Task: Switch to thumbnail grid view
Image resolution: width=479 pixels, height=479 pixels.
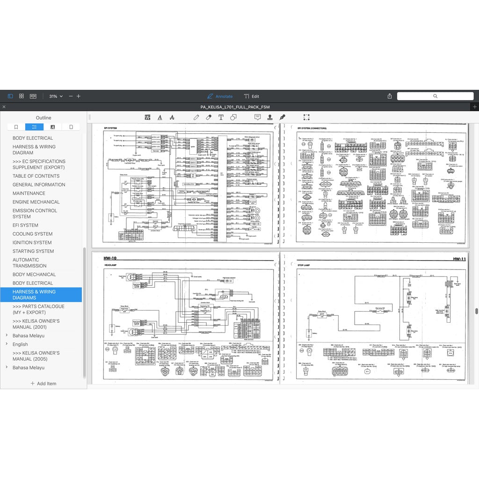Action: coord(22,96)
